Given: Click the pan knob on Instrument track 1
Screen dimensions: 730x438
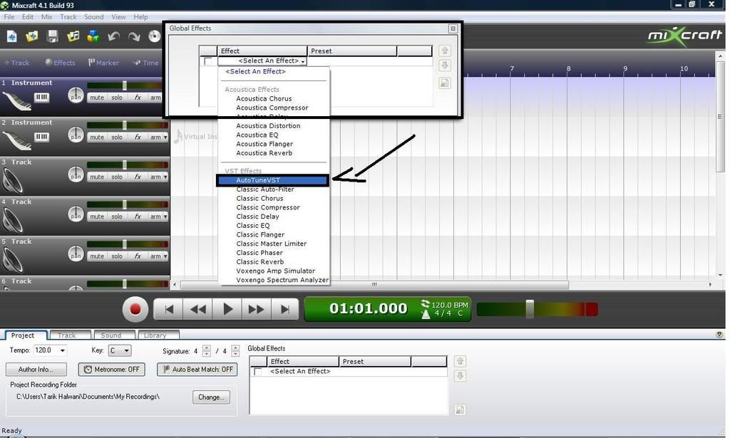Looking at the screenshot, I should click(x=76, y=95).
